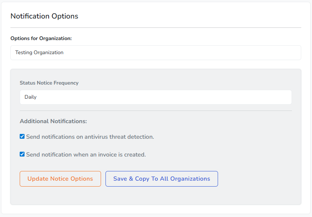Open the Status Notice Frequency dropdown showing Daily
The width and height of the screenshot is (312, 217).
(156, 97)
